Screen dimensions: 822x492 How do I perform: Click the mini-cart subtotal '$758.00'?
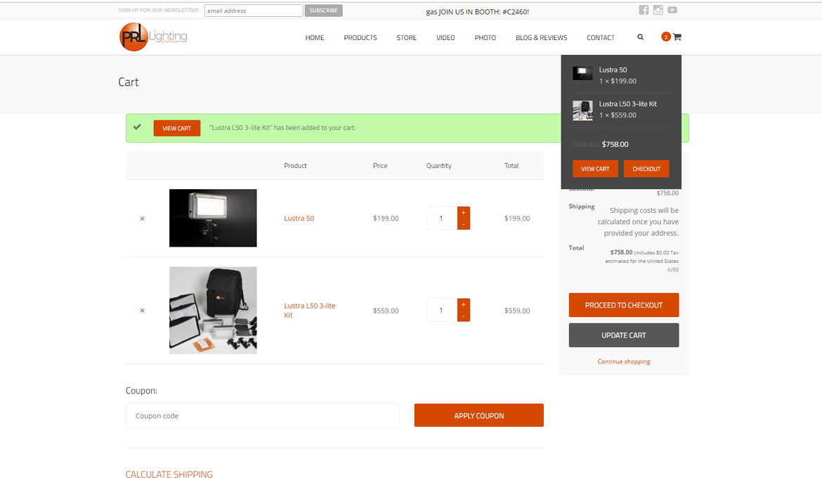tap(615, 144)
